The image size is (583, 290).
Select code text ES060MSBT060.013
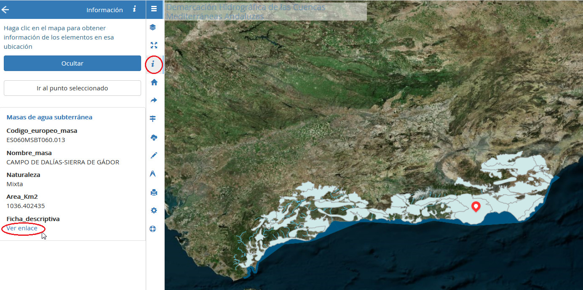36,140
